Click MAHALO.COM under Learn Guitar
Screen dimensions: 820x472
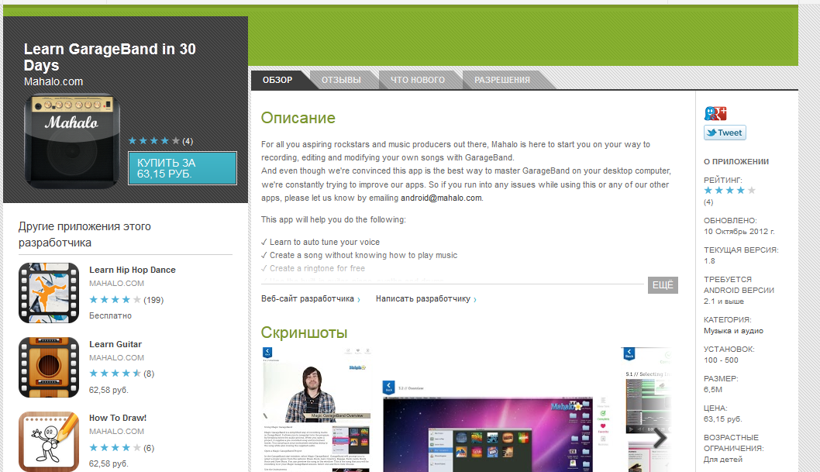(116, 357)
